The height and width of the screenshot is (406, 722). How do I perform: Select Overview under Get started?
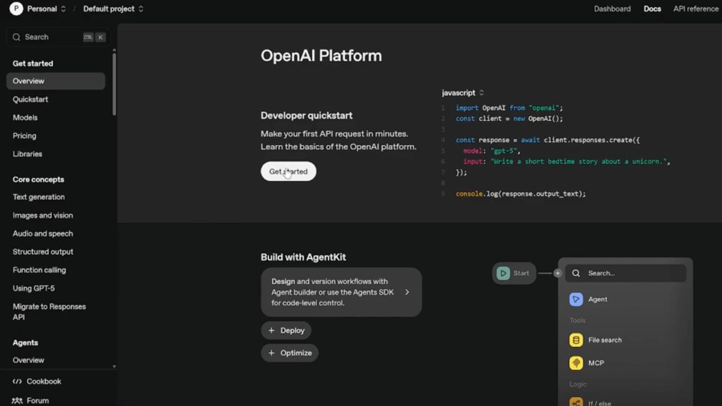coord(55,81)
